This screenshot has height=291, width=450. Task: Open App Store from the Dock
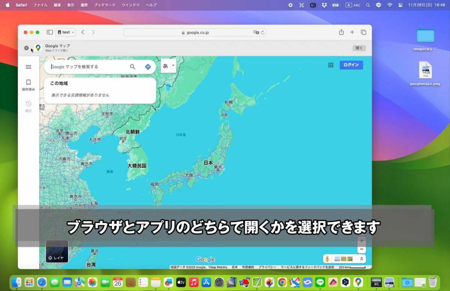pyautogui.click(x=206, y=282)
